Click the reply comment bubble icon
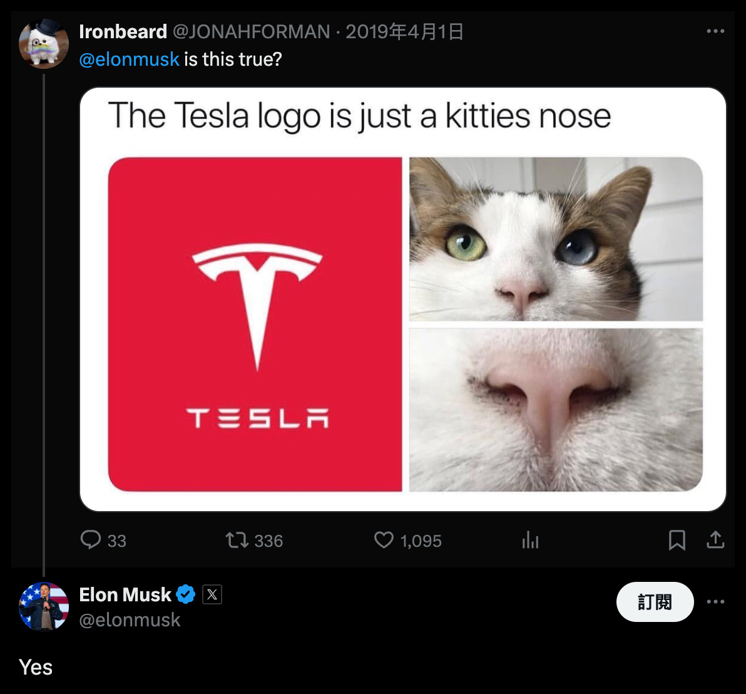The width and height of the screenshot is (746, 694). point(90,541)
